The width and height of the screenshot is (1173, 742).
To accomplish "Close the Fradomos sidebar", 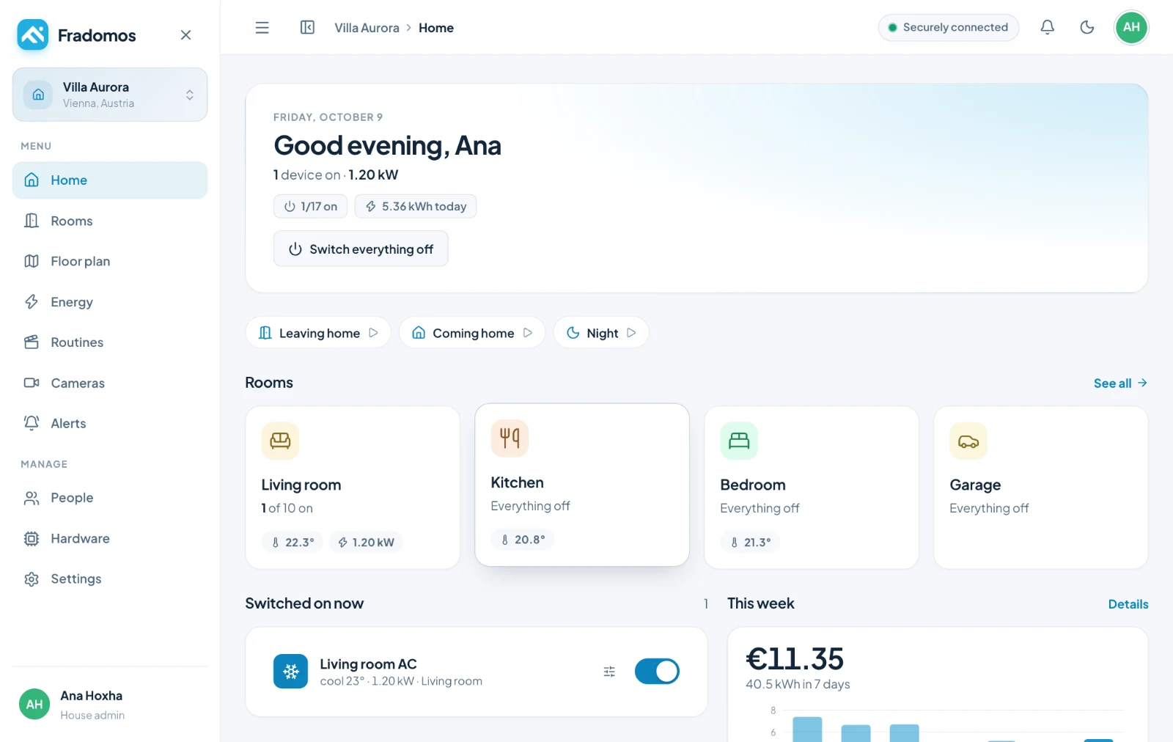I will pyautogui.click(x=186, y=35).
